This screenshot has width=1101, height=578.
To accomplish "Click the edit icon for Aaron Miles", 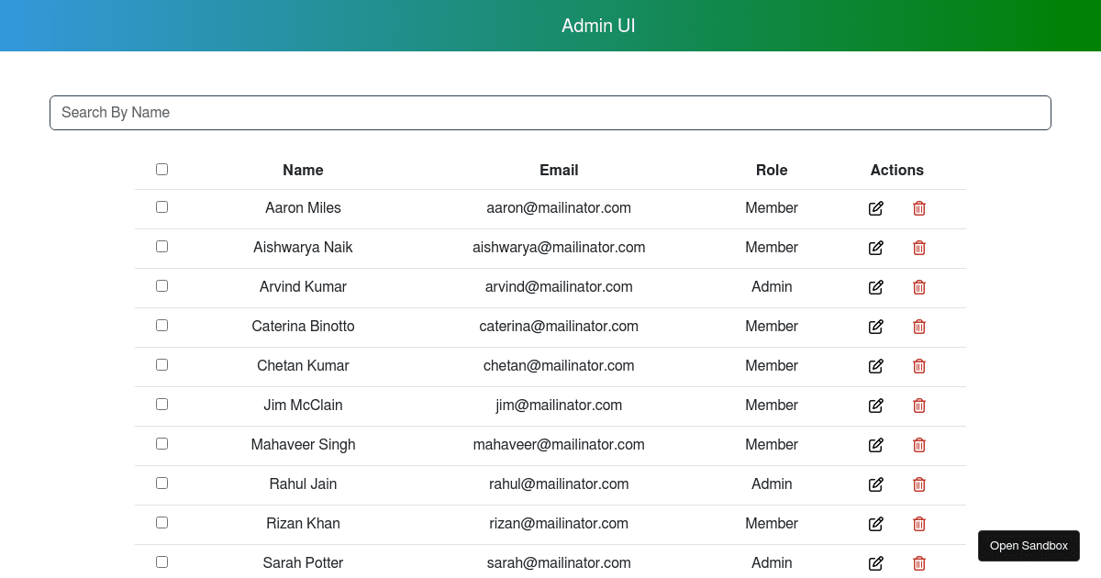I will [875, 208].
